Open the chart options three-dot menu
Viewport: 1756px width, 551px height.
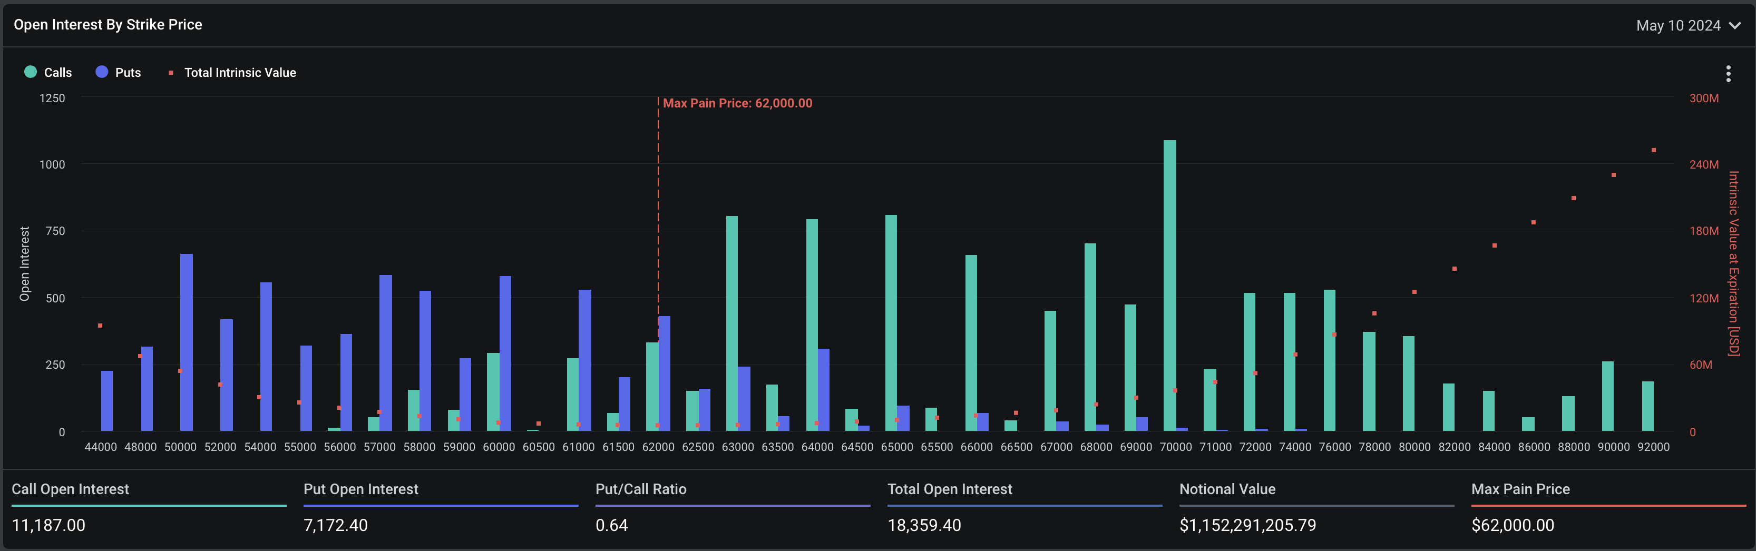point(1728,74)
